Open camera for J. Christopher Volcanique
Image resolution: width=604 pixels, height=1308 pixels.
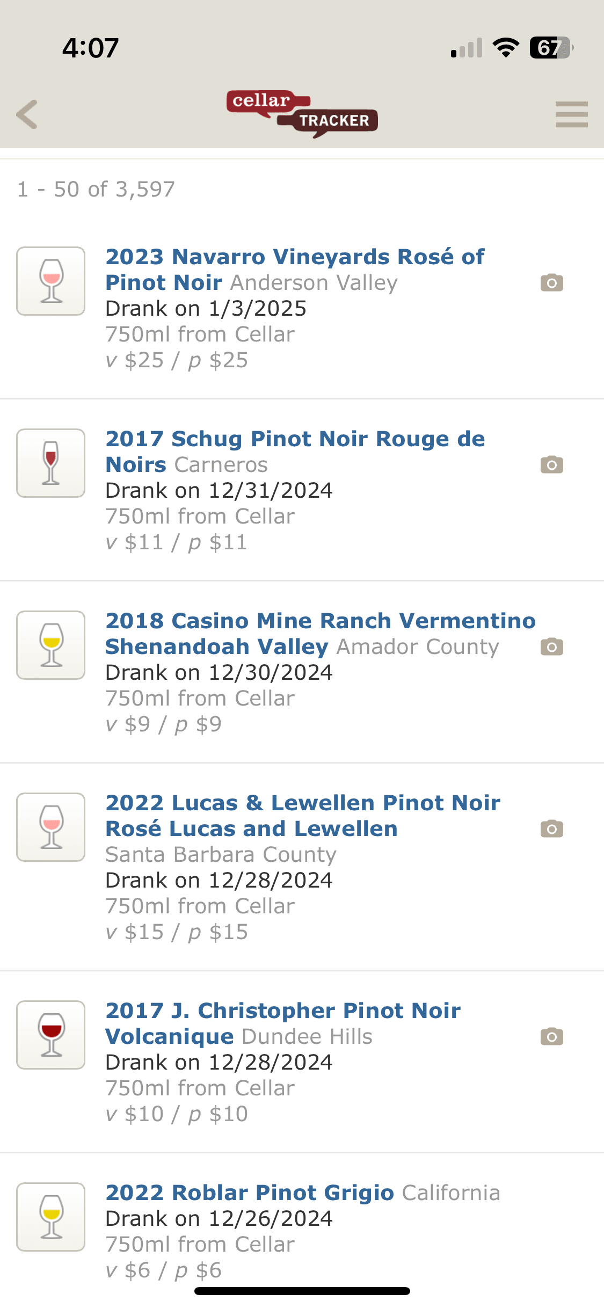pos(551,1036)
